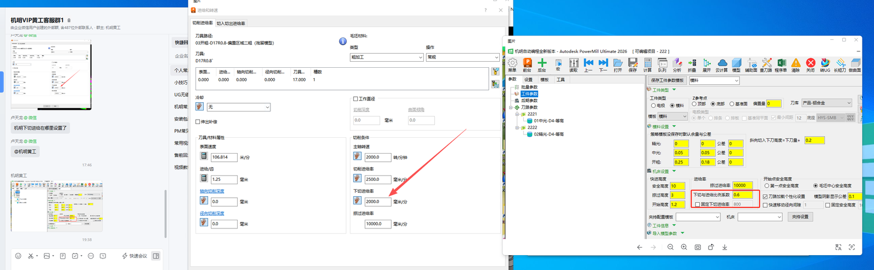Collapse the 机床设置 section triangle

(x=674, y=171)
